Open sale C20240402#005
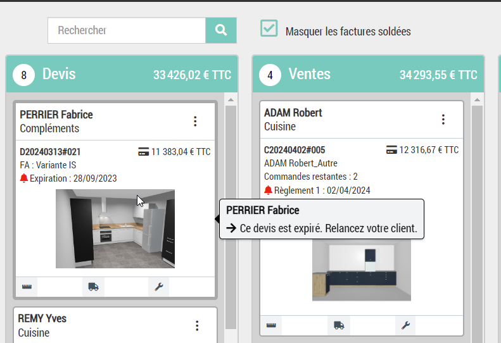The height and width of the screenshot is (343, 501). point(295,150)
